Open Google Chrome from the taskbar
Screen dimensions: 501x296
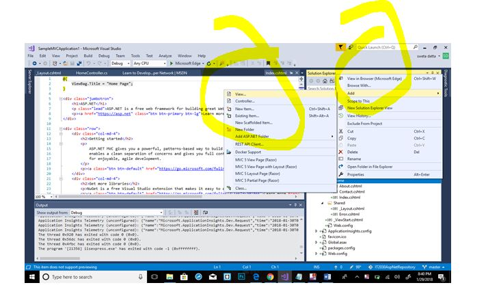[x=270, y=276]
